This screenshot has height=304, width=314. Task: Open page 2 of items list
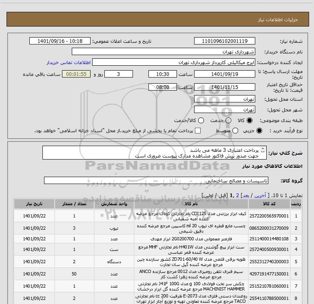[x=237, y=195]
